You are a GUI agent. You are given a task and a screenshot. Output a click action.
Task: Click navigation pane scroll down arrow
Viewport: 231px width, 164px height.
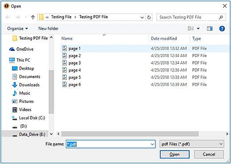pos(51,134)
